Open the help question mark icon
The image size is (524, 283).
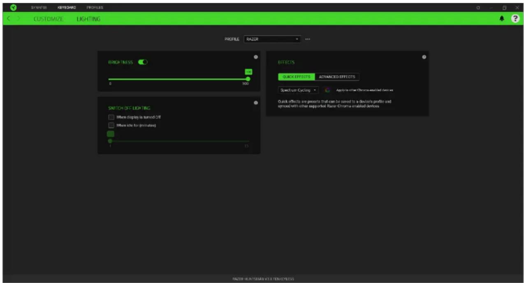[x=515, y=18]
